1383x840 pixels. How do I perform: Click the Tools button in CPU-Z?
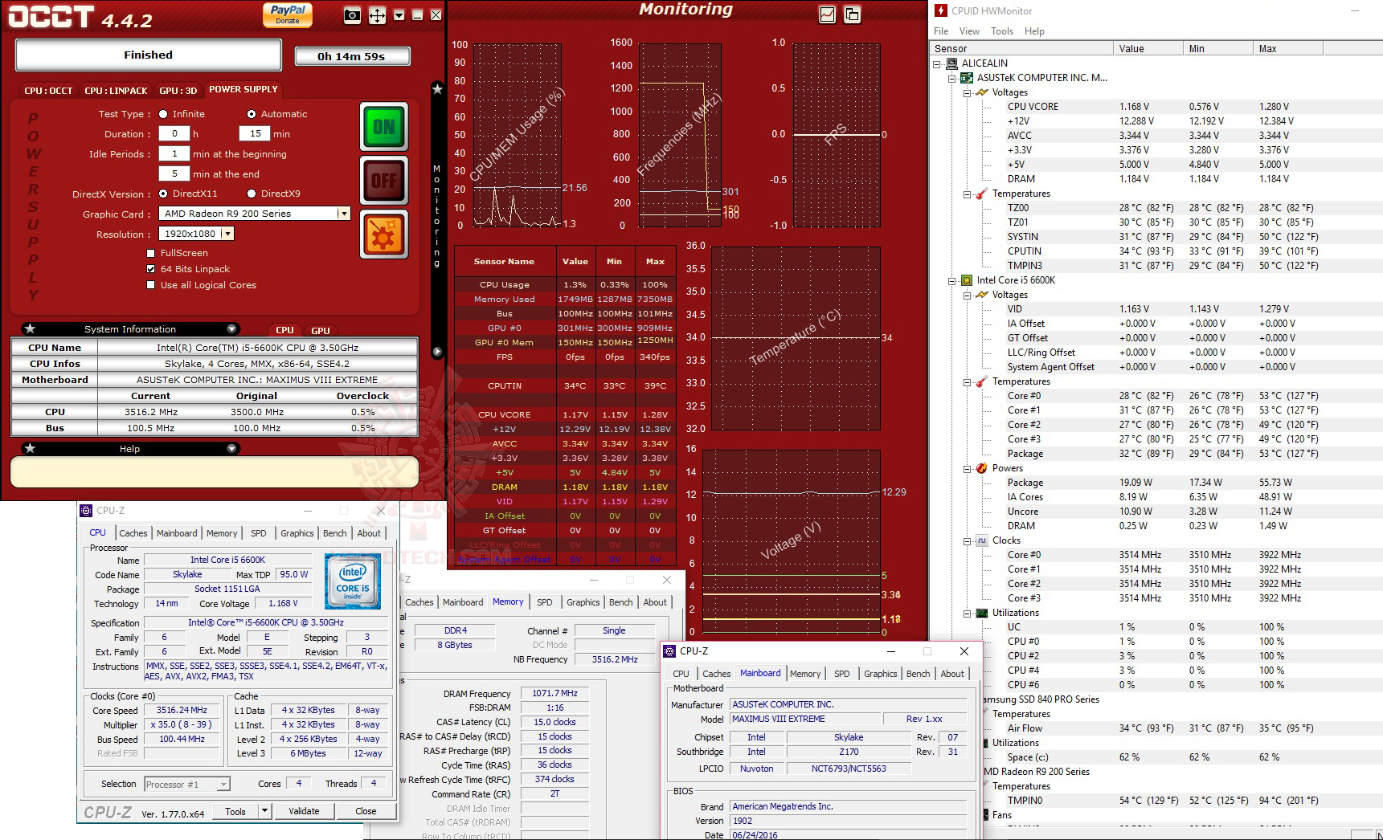tap(235, 811)
